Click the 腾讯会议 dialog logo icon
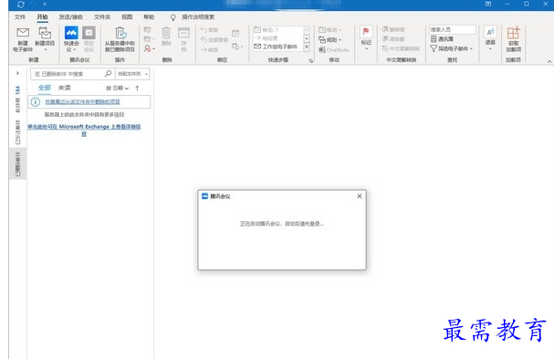554x359 pixels. [204, 196]
